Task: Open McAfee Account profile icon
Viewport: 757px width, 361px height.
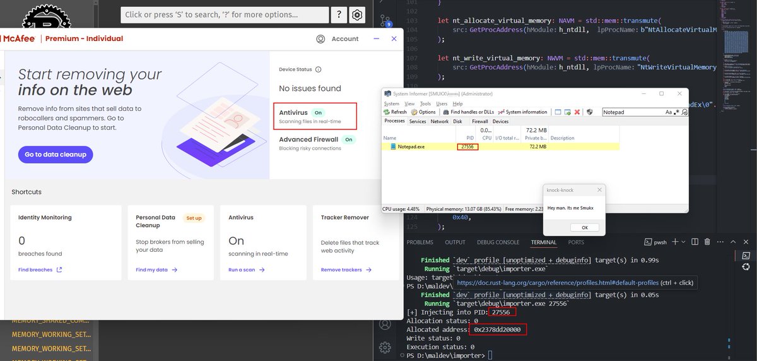Action: click(320, 38)
